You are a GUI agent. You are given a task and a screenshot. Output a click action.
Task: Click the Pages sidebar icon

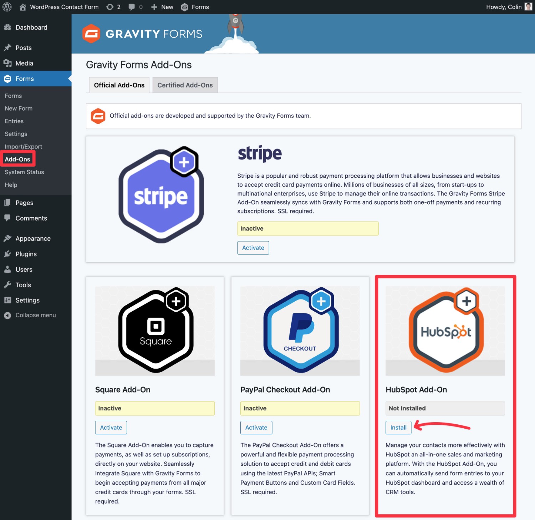pyautogui.click(x=7, y=203)
